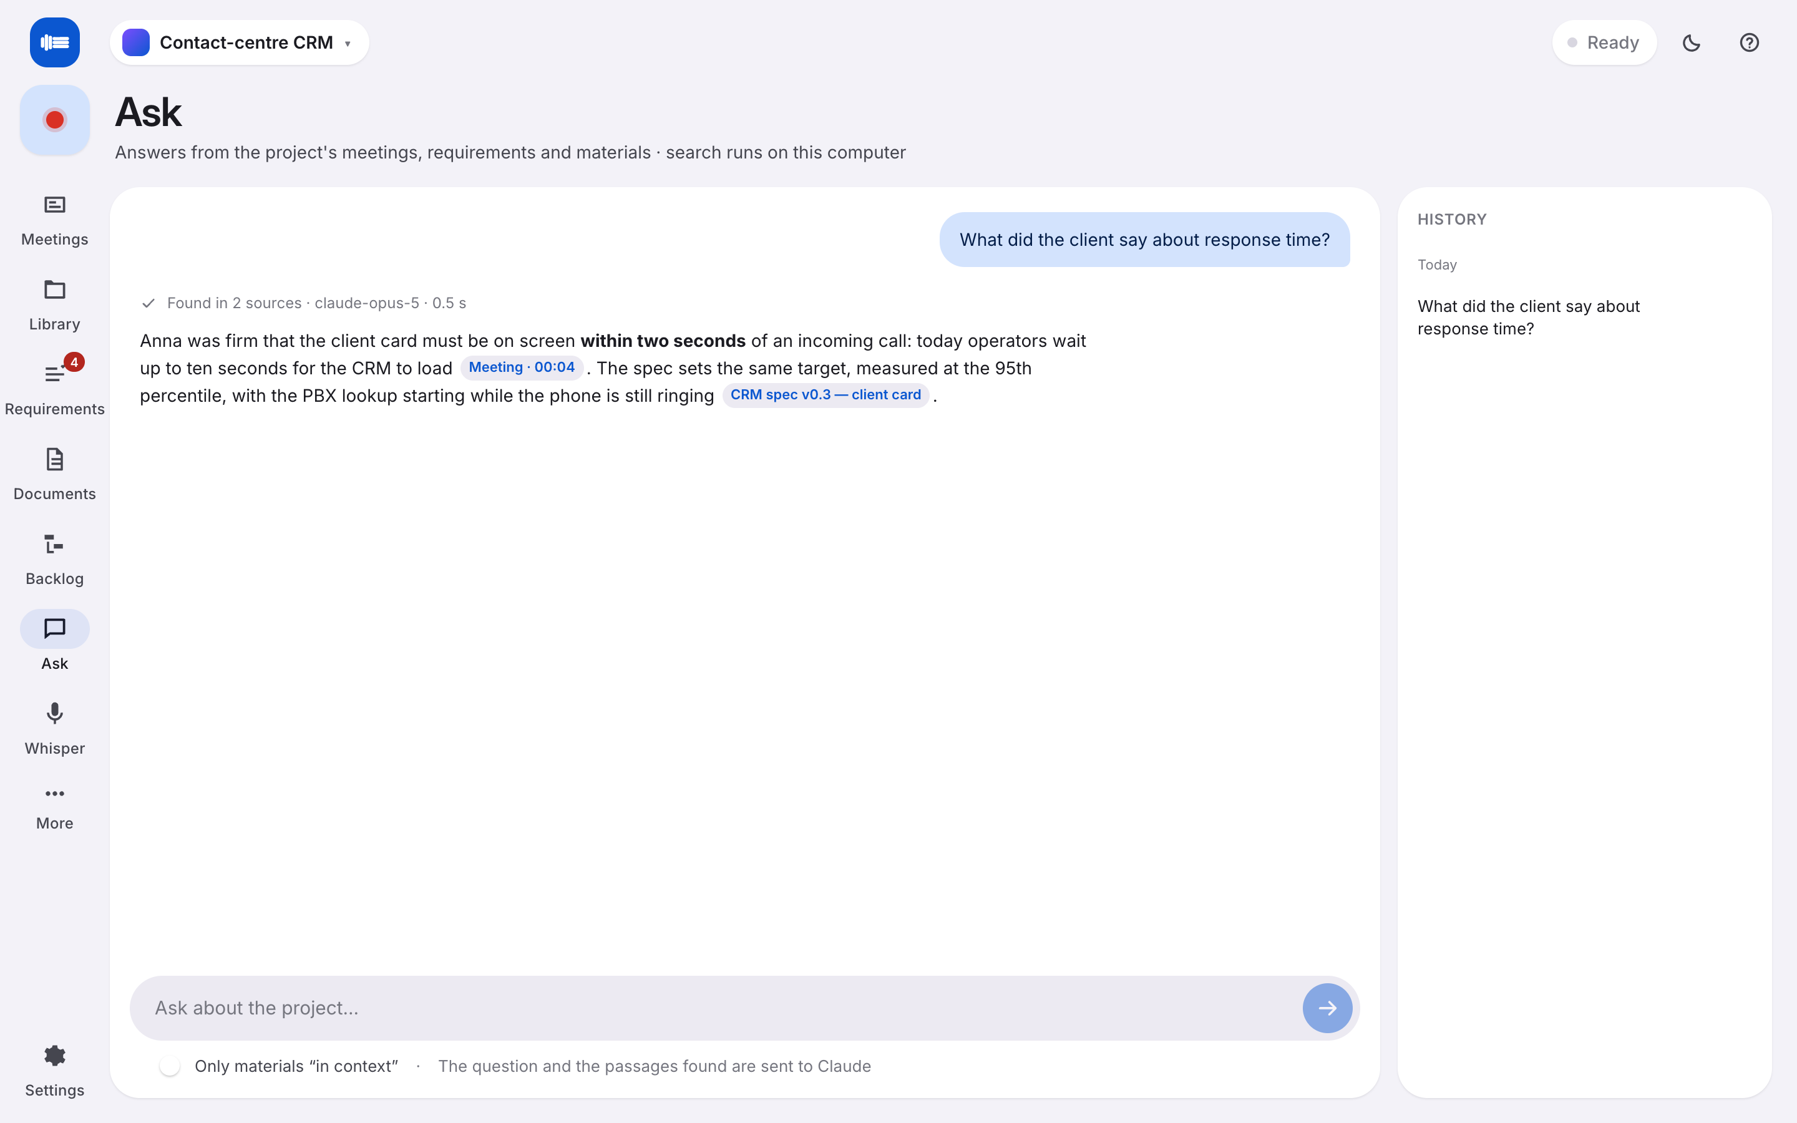Toggle Only materials "in context" switch
1797x1123 pixels.
click(x=169, y=1066)
